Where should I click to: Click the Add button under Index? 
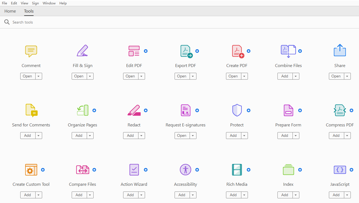[x=285, y=195]
